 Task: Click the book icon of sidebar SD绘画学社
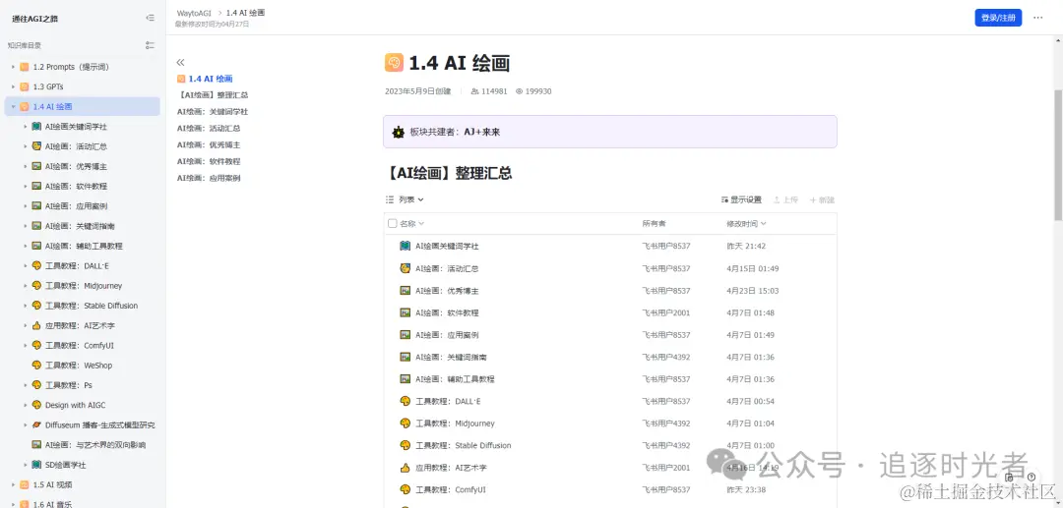coord(36,465)
